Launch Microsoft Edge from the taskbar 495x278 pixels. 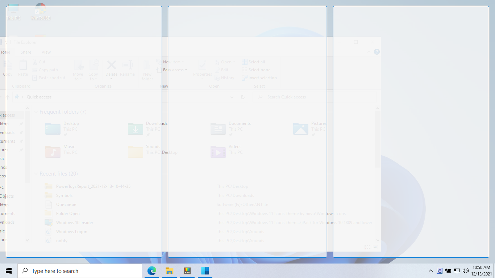151,270
